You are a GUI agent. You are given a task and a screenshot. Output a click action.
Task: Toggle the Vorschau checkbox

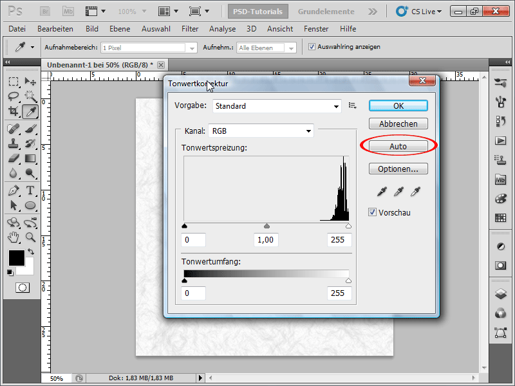pos(372,212)
